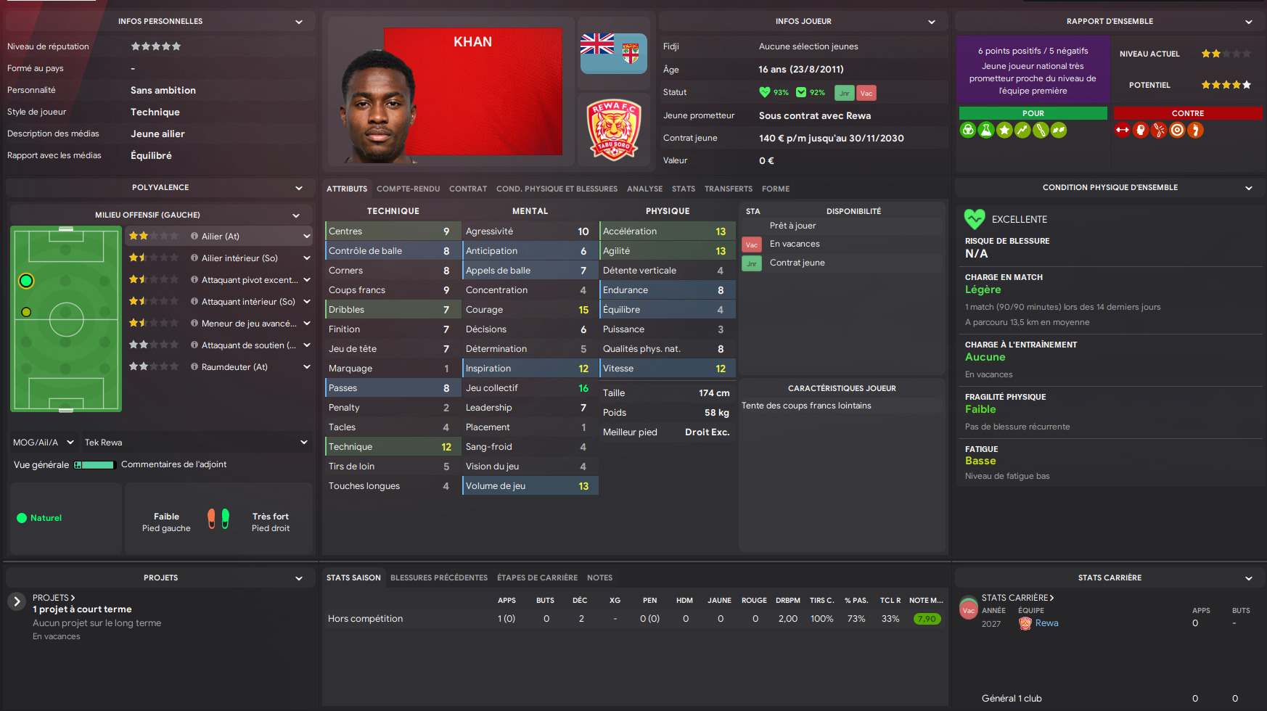This screenshot has height=711, width=1267.
Task: Select the left wing position dot on pitch
Action: click(26, 281)
